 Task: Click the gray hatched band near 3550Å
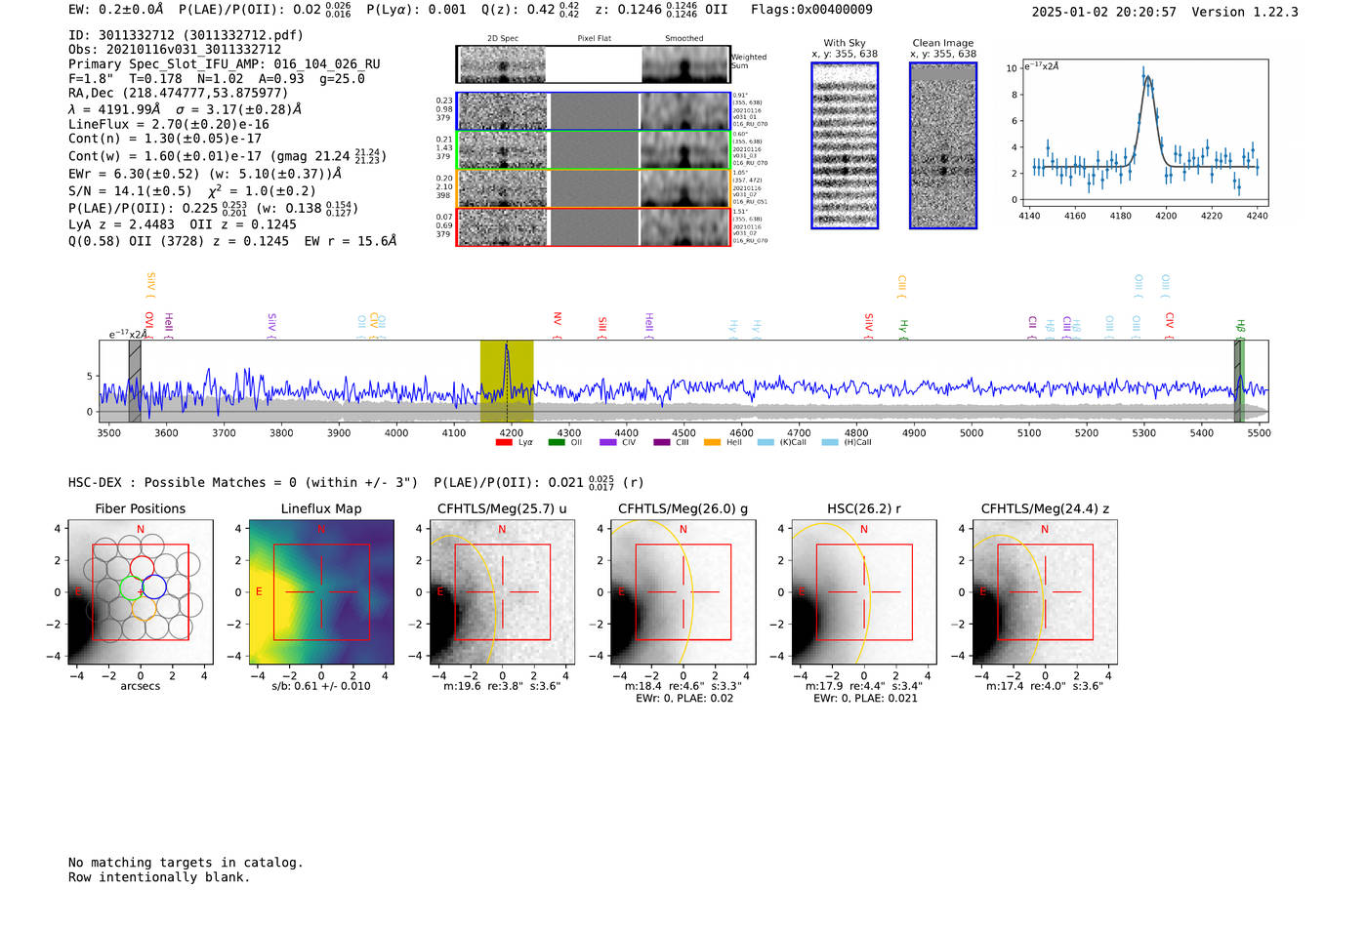click(x=135, y=381)
